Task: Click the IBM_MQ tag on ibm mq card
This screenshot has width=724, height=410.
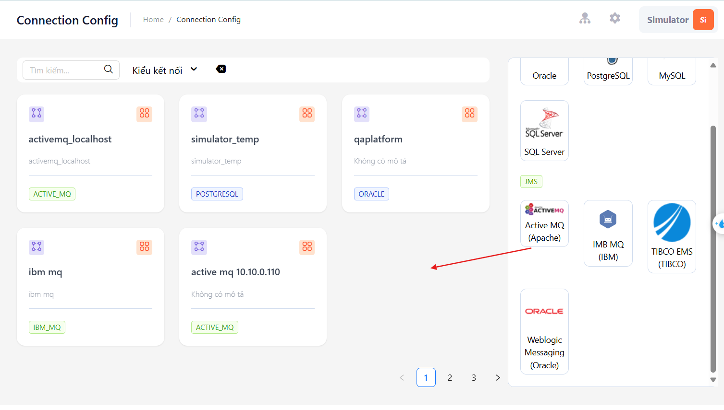Action: [x=47, y=327]
